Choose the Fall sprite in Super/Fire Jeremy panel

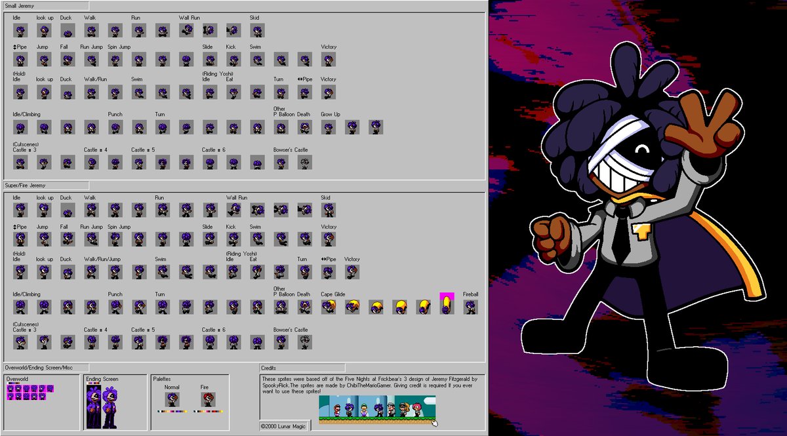click(68, 239)
